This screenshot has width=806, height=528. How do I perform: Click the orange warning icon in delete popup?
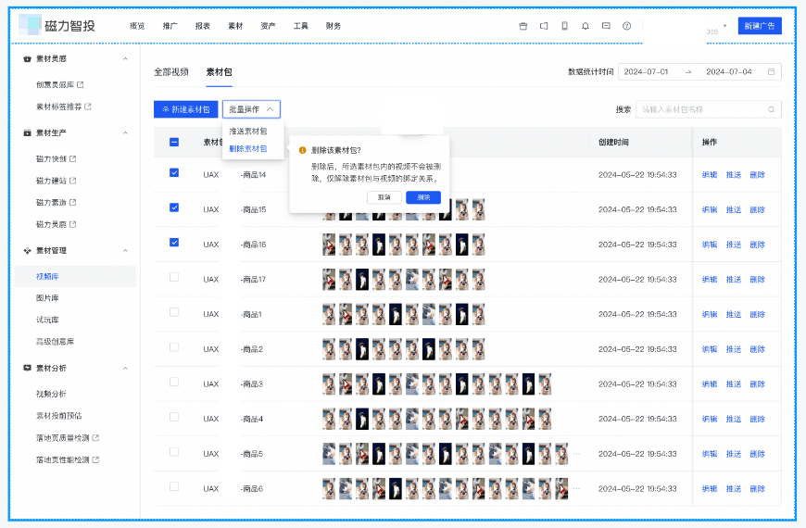coord(303,151)
